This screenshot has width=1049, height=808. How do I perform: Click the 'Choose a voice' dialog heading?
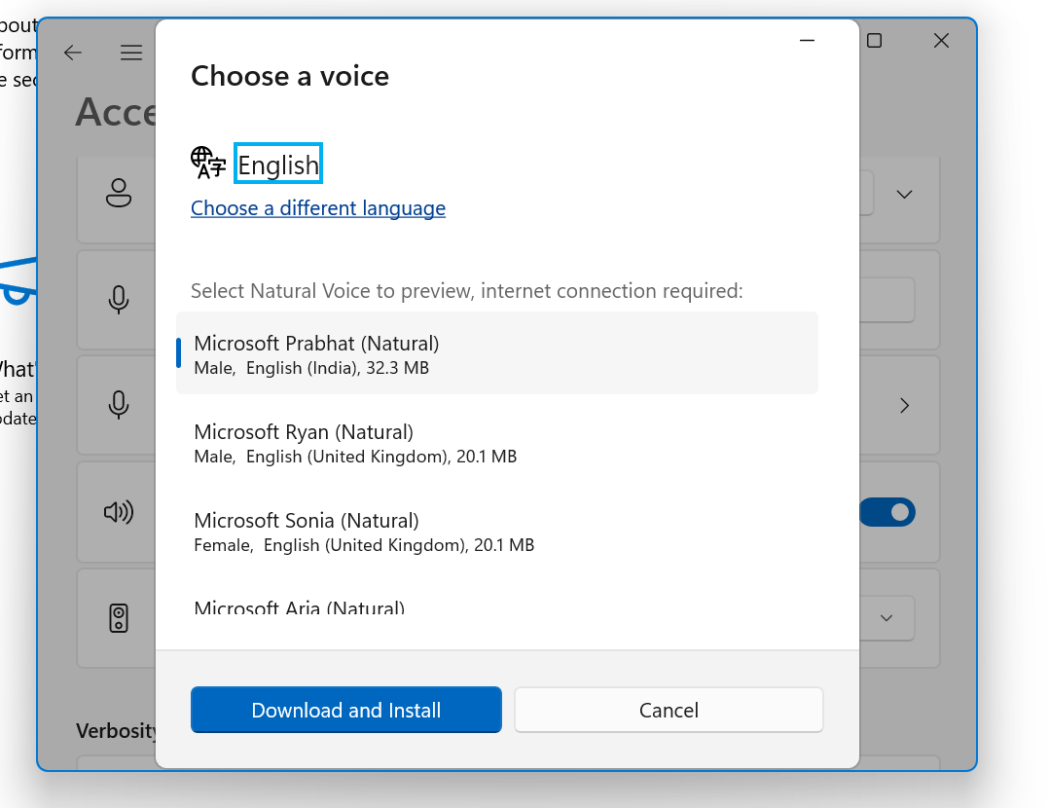(x=290, y=76)
